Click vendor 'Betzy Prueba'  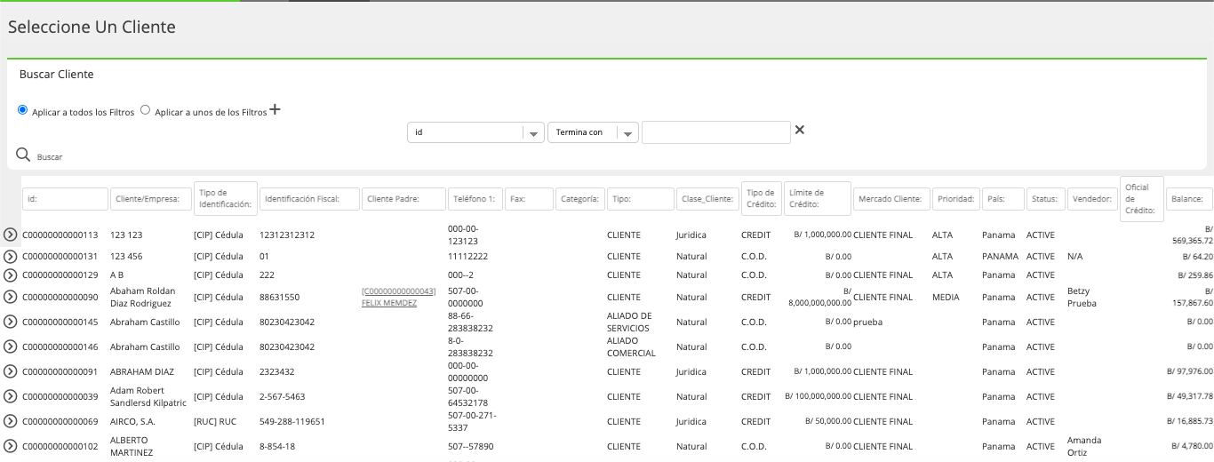pos(1082,297)
